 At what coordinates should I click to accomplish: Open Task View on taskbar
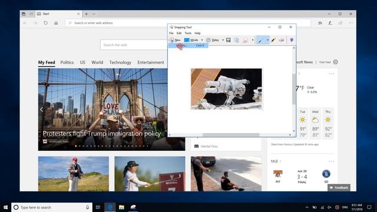(98, 207)
